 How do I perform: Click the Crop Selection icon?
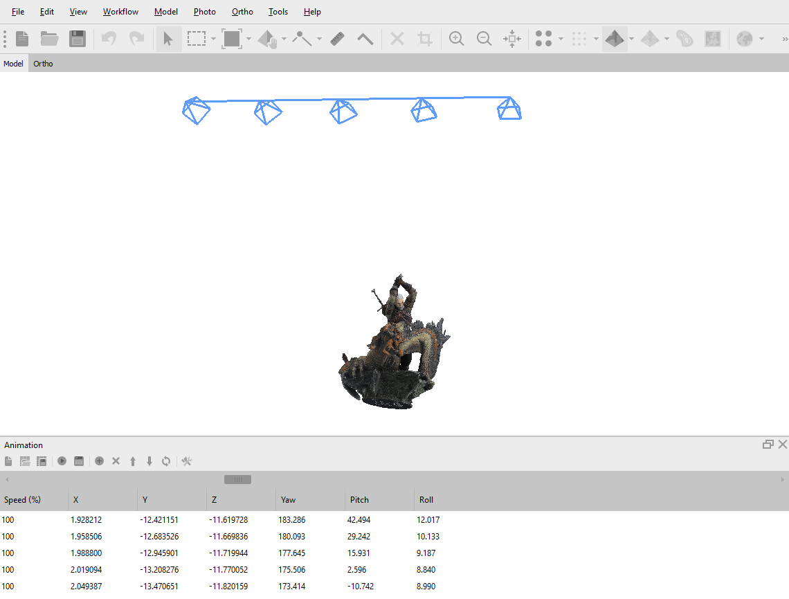coord(425,39)
